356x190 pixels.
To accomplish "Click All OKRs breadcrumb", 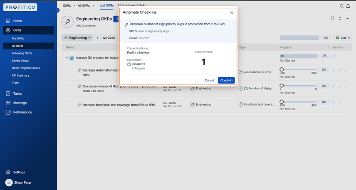I will tap(84, 5).
